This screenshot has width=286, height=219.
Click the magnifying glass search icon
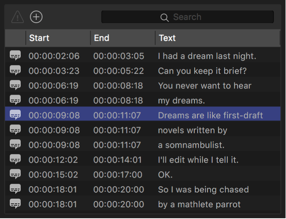tap(164, 17)
